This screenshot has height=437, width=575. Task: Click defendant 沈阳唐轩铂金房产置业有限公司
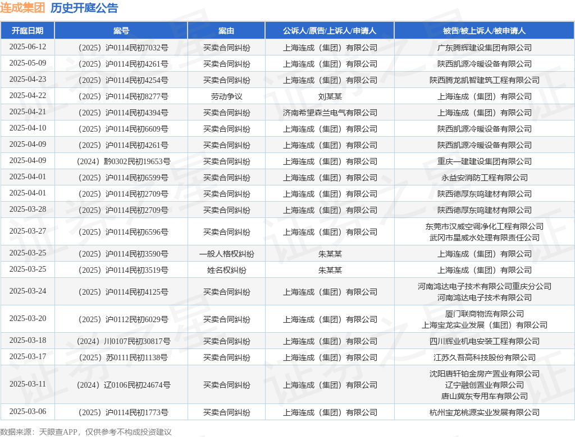(x=485, y=374)
